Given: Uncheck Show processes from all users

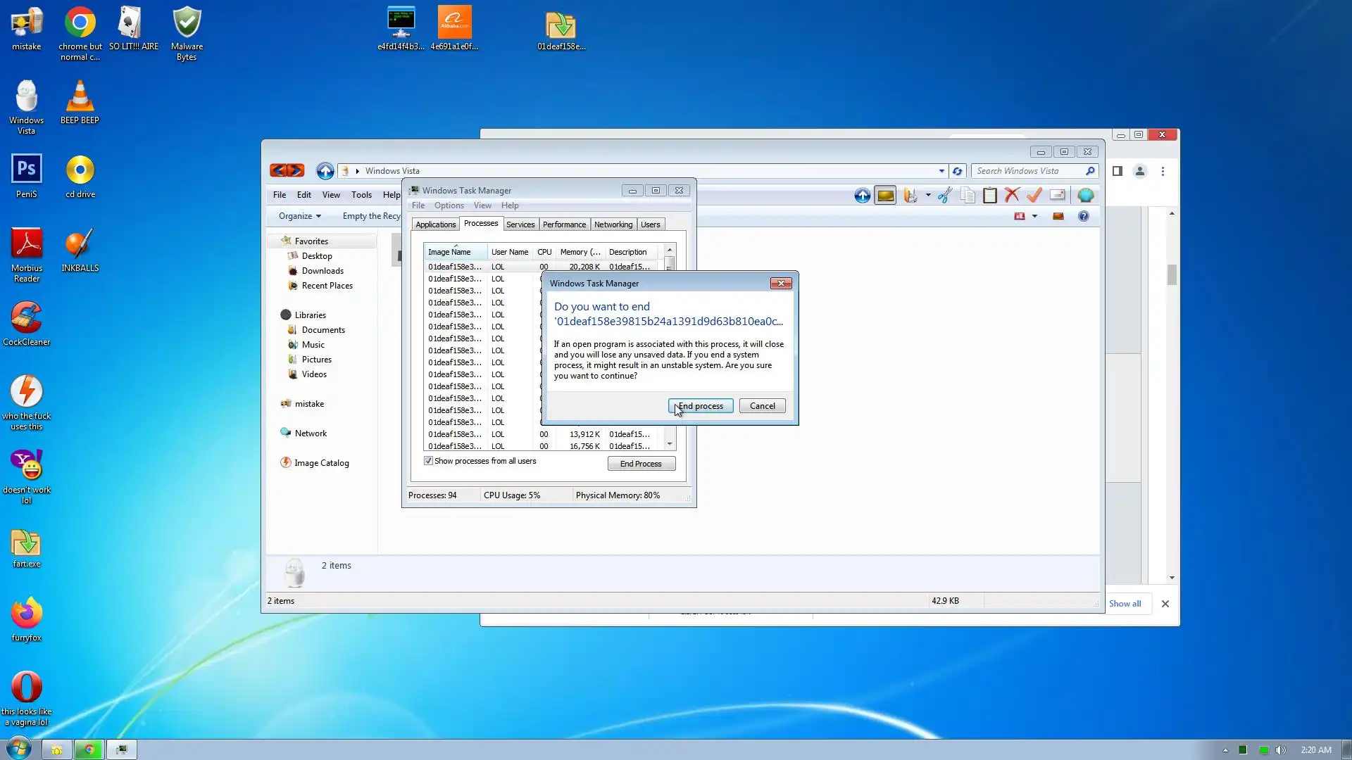Looking at the screenshot, I should click(x=428, y=461).
